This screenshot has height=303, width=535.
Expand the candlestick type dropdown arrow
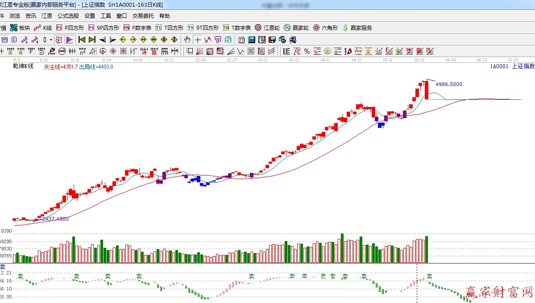(51, 40)
